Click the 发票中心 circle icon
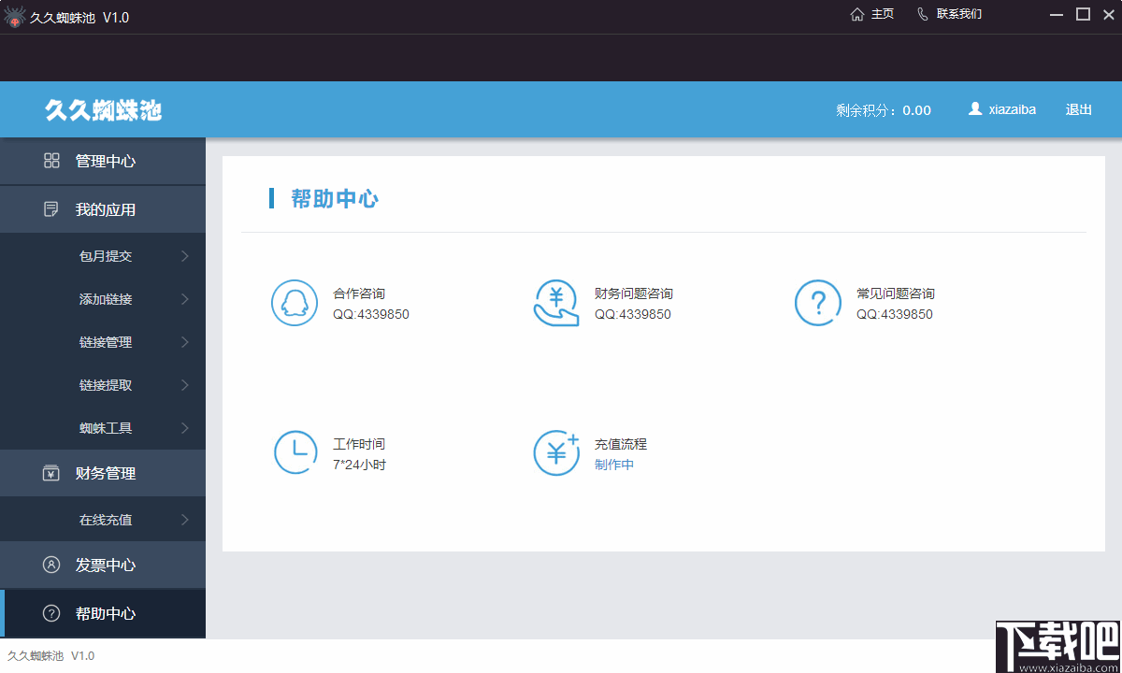This screenshot has height=673, width=1122. (x=51, y=565)
